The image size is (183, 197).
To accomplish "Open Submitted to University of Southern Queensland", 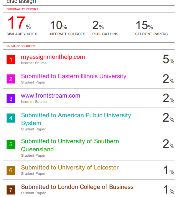I will pyautogui.click(x=70, y=145).
